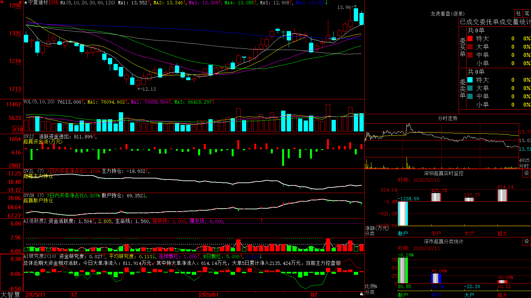Click the 超大 bar showing 614.14
This screenshot has height=298, width=531.
pos(502,195)
